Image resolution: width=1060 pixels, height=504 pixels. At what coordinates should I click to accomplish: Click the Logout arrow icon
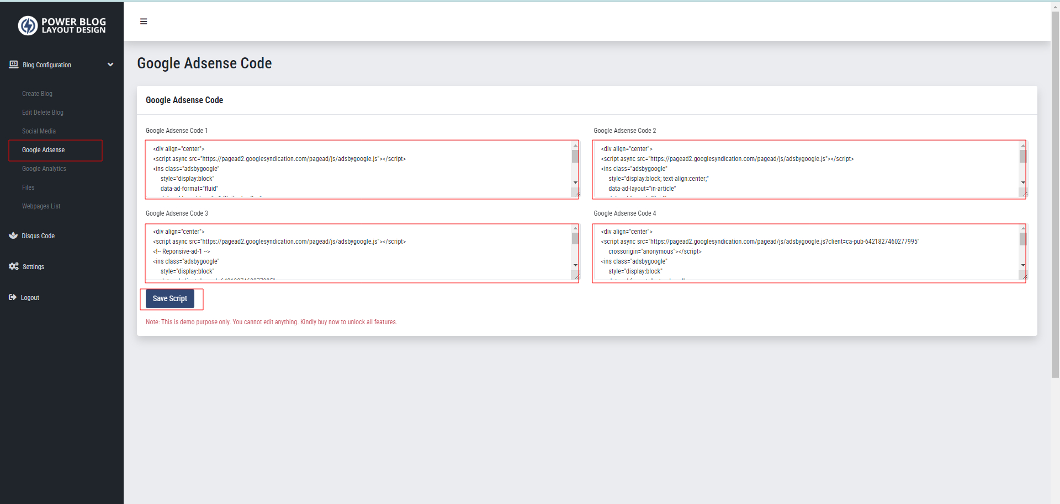click(x=13, y=297)
